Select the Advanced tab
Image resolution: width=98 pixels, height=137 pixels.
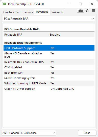pyautogui.click(x=42, y=12)
